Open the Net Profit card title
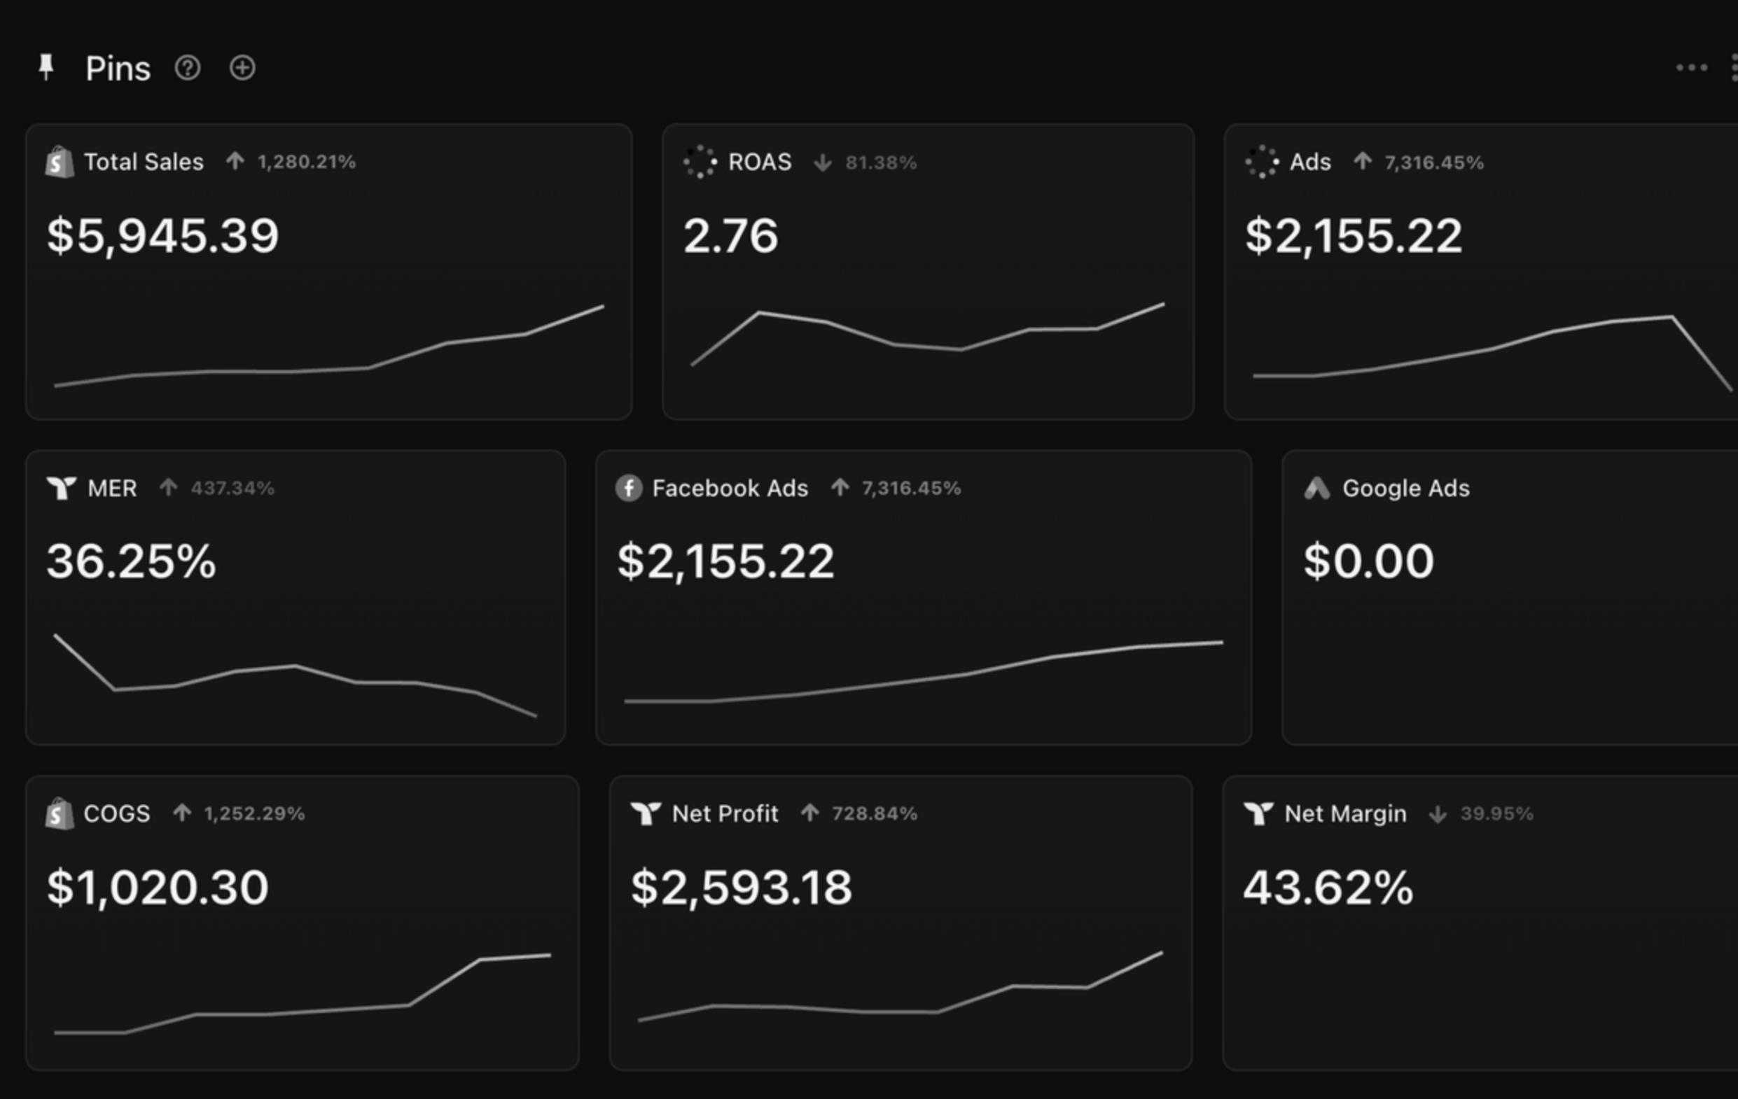Viewport: 1738px width, 1099px height. pyautogui.click(x=725, y=814)
